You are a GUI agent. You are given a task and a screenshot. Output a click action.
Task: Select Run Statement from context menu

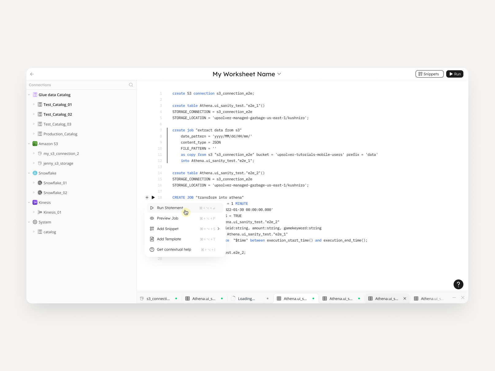click(x=170, y=208)
